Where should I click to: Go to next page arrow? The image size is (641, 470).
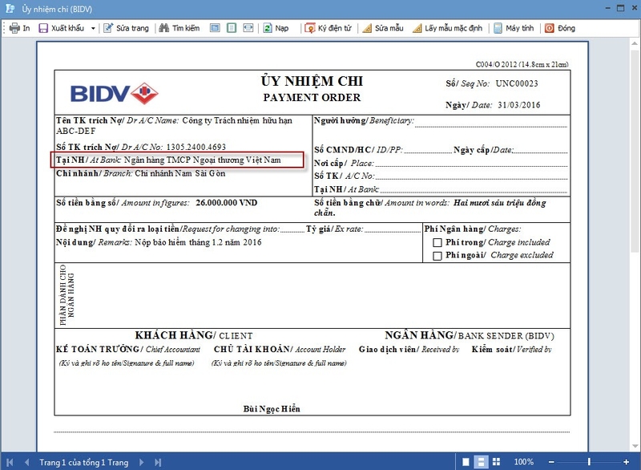pos(142,462)
